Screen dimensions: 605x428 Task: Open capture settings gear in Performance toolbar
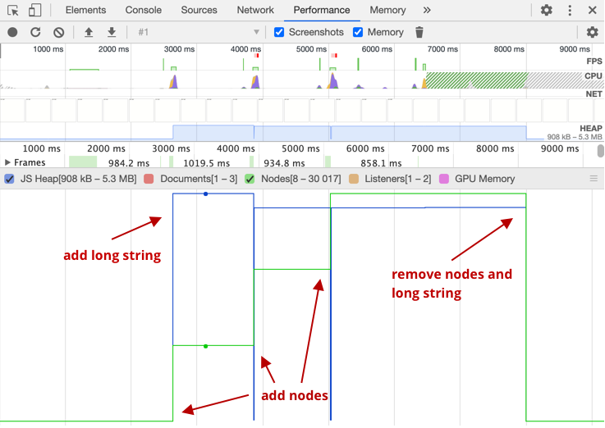click(592, 32)
